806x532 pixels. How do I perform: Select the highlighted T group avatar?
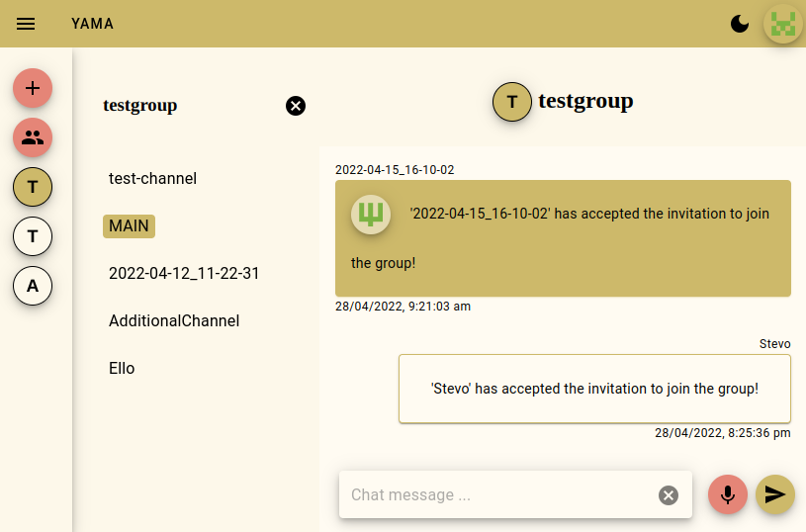pyautogui.click(x=33, y=186)
